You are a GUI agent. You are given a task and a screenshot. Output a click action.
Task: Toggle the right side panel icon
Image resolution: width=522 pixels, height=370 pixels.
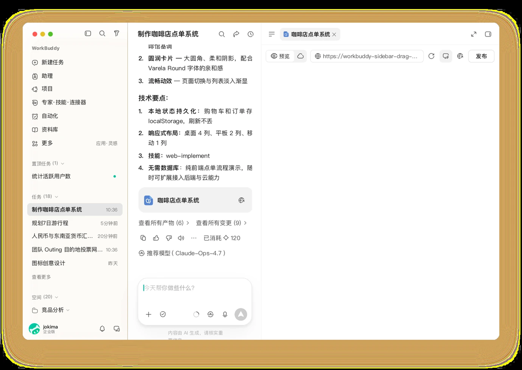click(x=488, y=34)
